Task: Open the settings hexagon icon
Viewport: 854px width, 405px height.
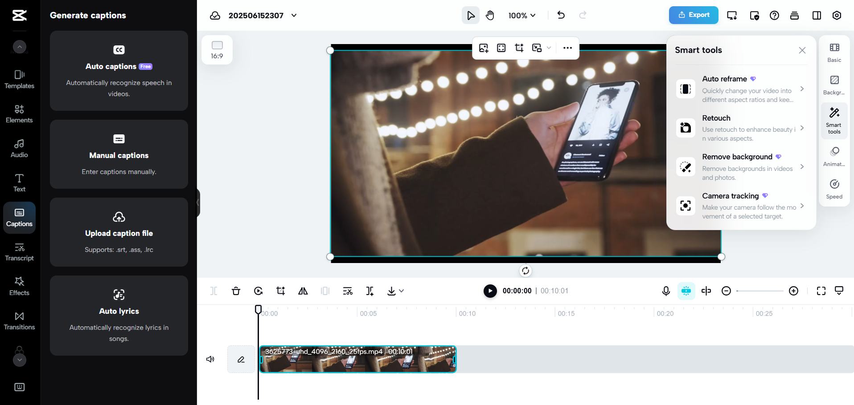Action: tap(837, 16)
